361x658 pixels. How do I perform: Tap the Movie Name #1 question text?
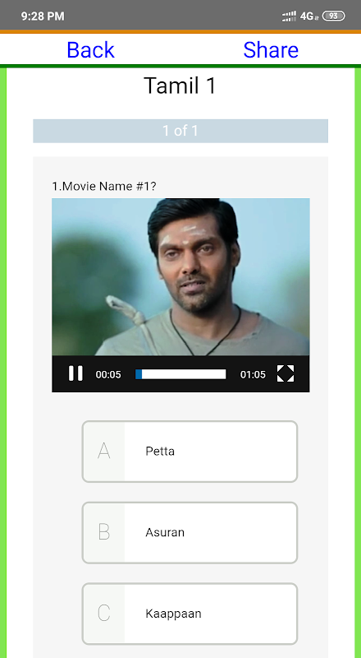104,187
